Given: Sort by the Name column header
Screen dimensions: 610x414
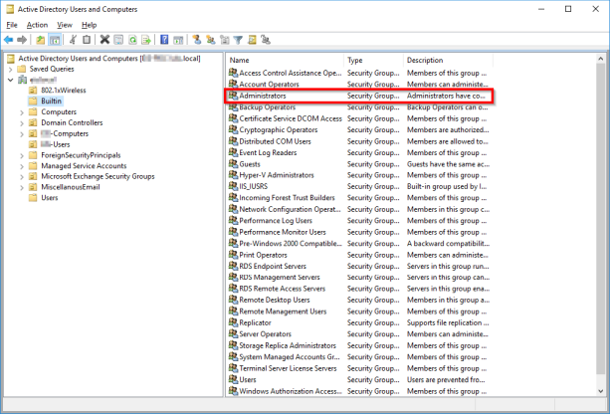Looking at the screenshot, I should click(285, 61).
